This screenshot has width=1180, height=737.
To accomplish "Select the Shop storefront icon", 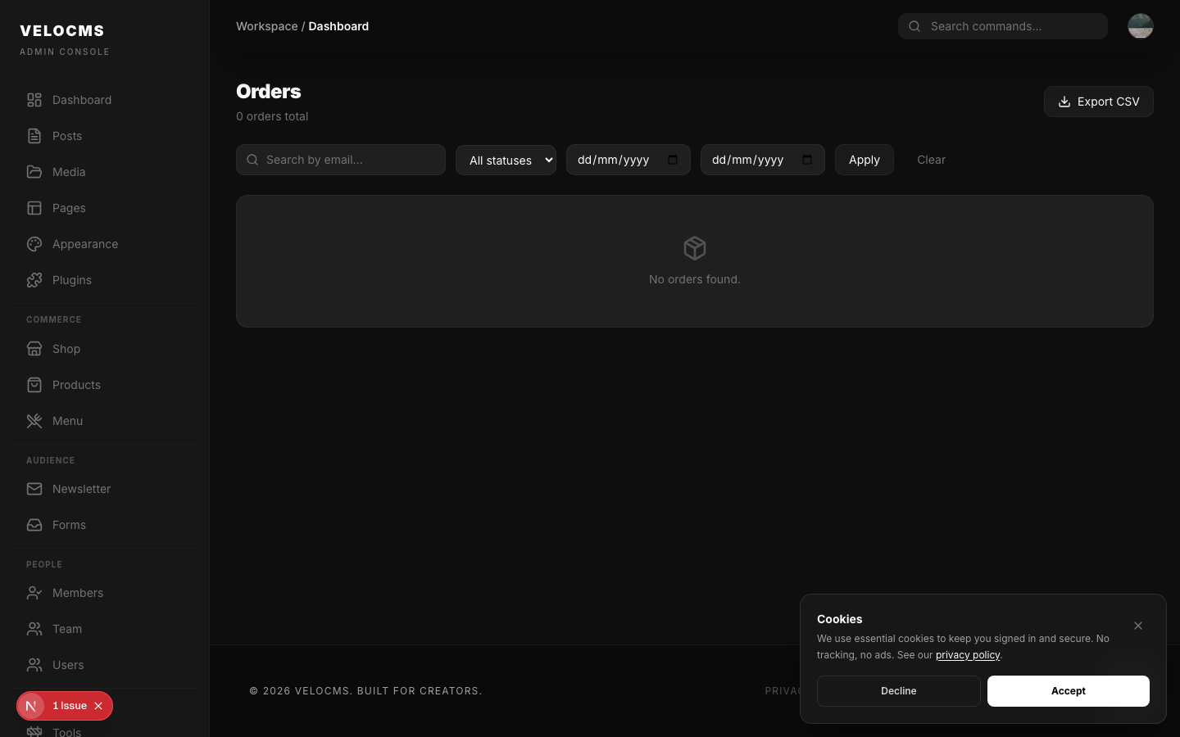I will pos(34,349).
